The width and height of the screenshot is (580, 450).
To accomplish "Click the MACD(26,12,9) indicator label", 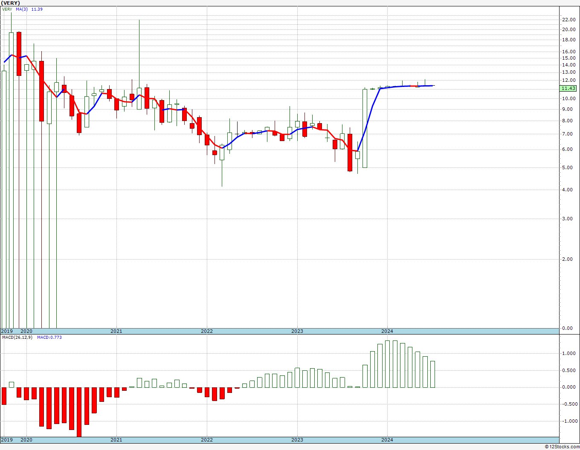I will coord(17,337).
